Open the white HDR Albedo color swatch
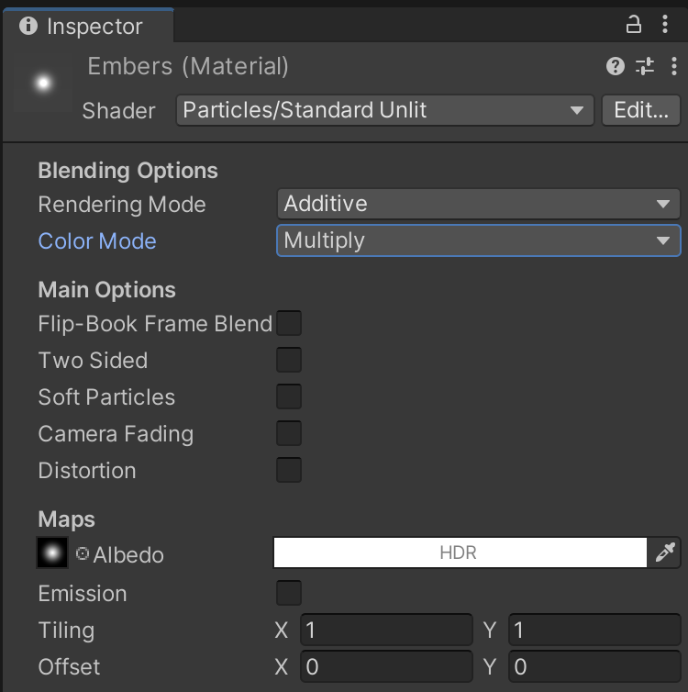Image resolution: width=688 pixels, height=692 pixels. (460, 552)
